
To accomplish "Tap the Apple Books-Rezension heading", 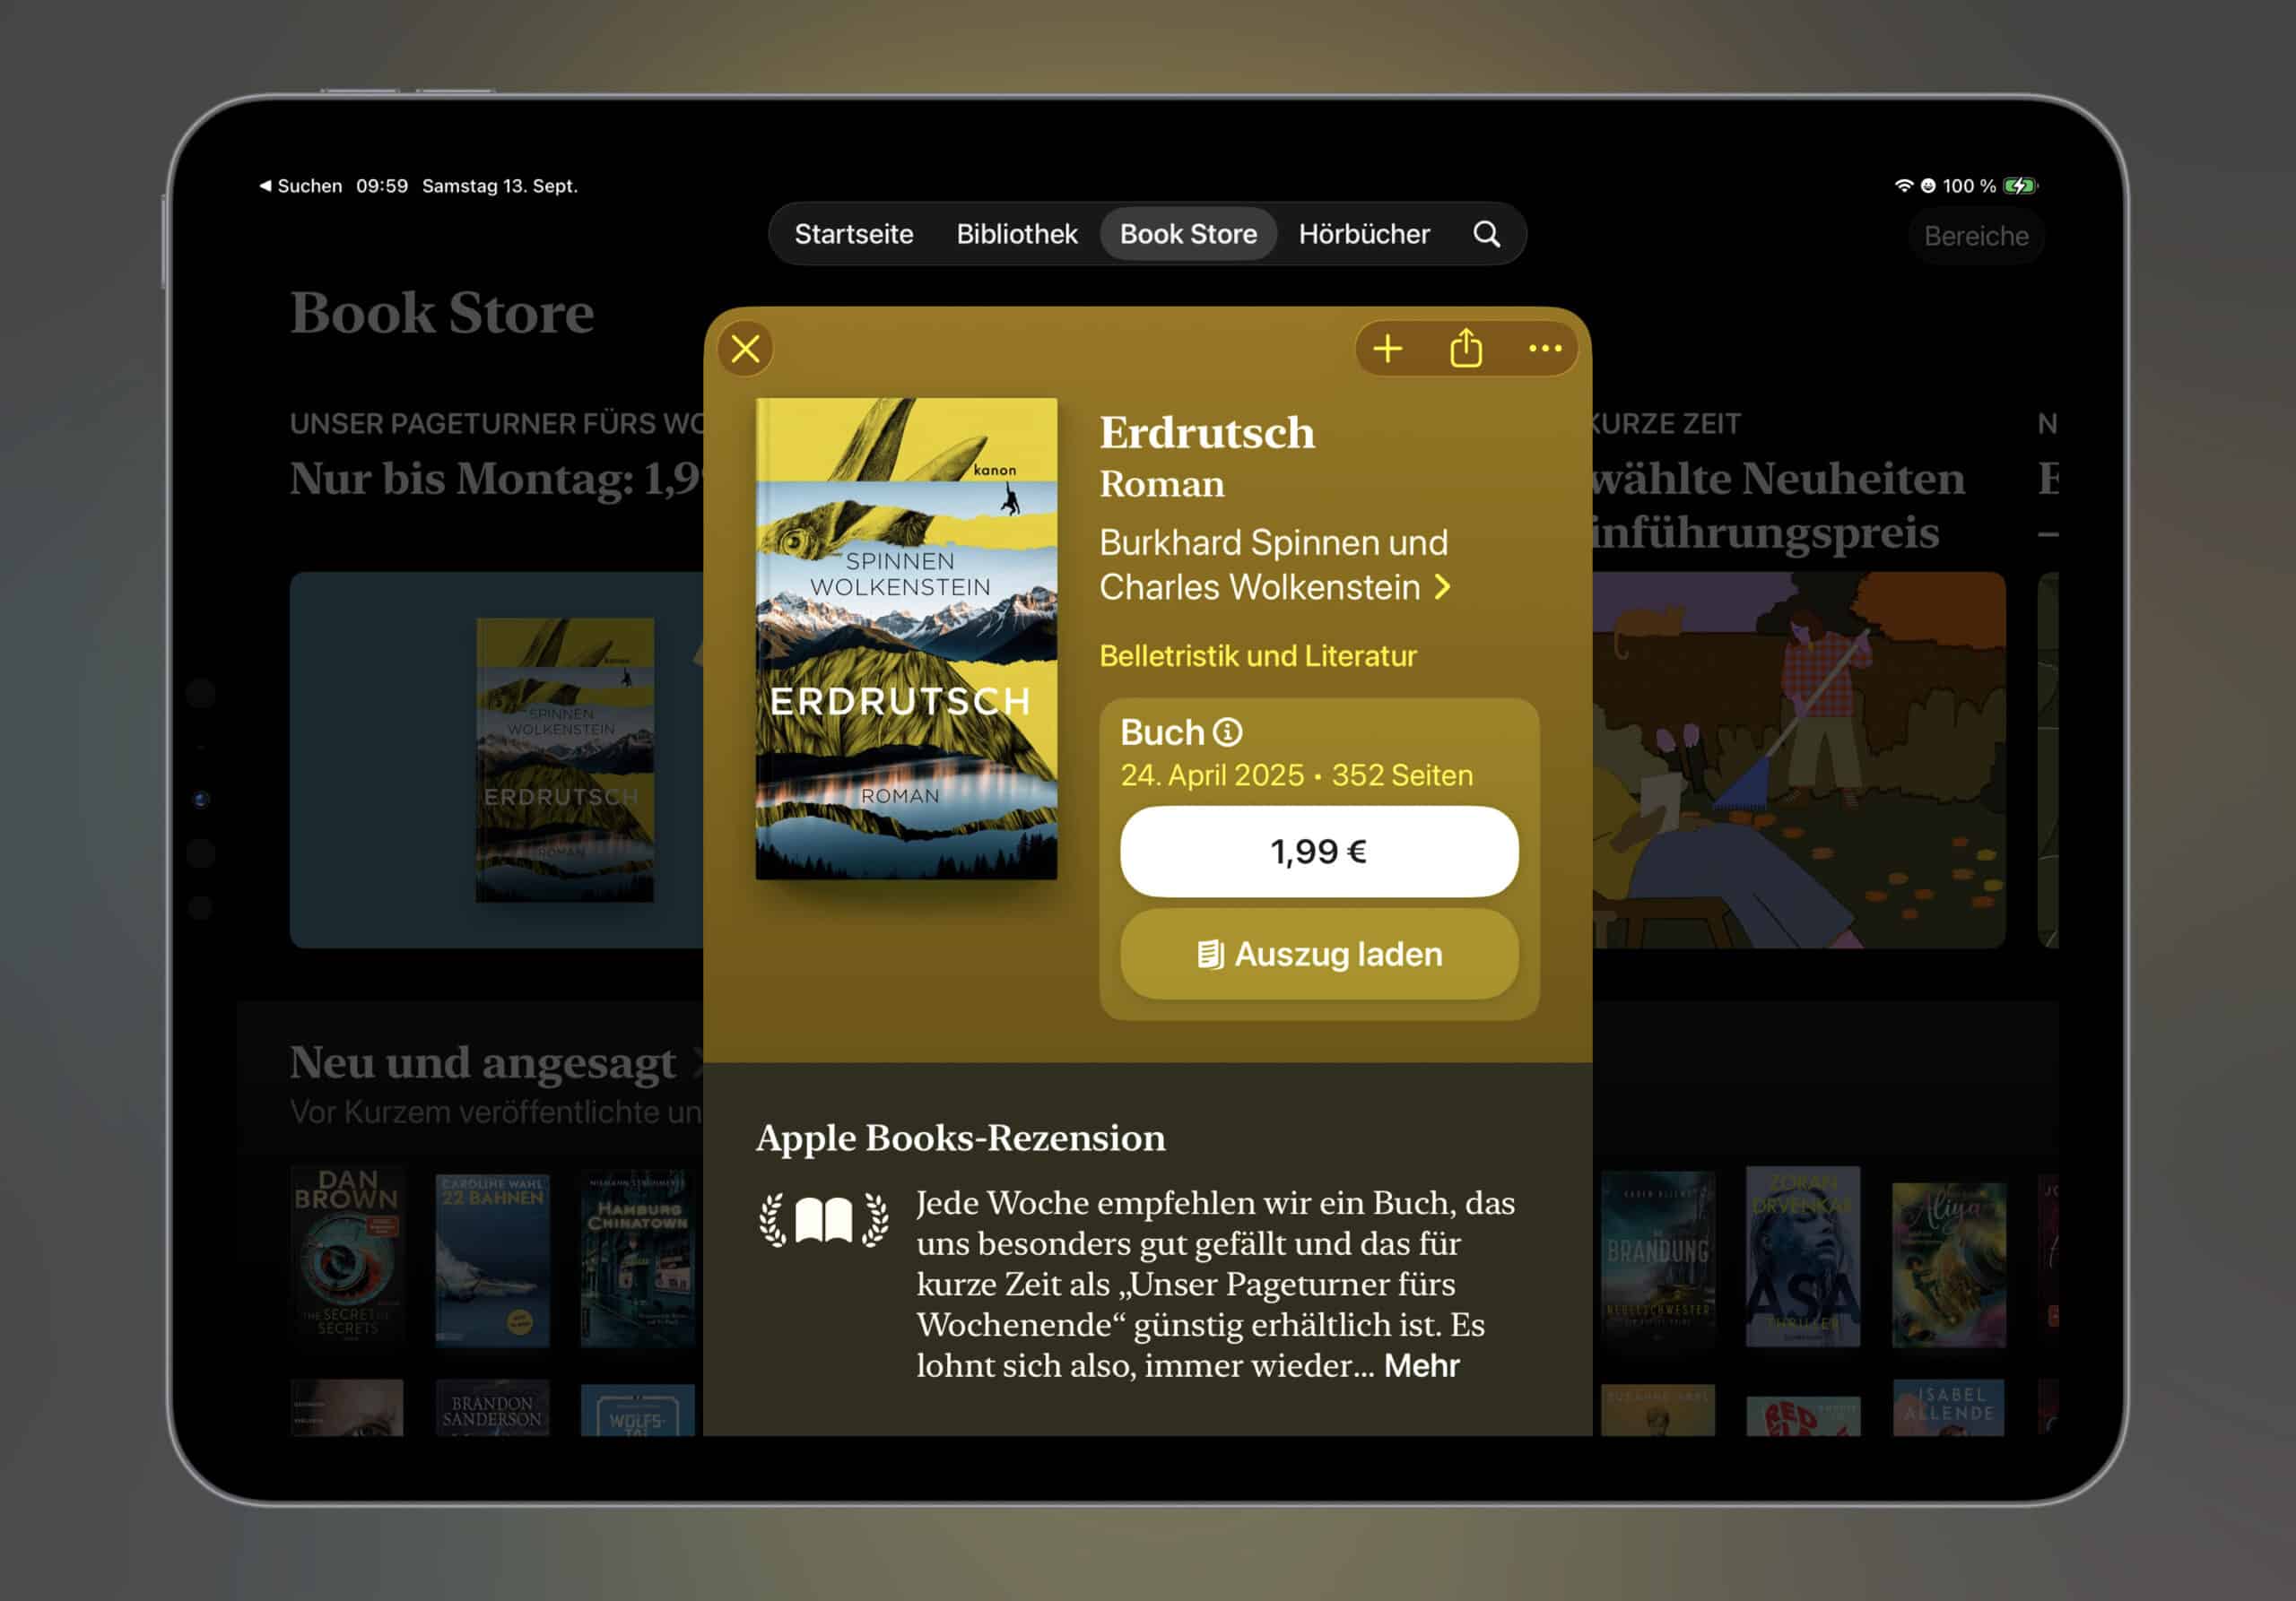I will pos(960,1138).
